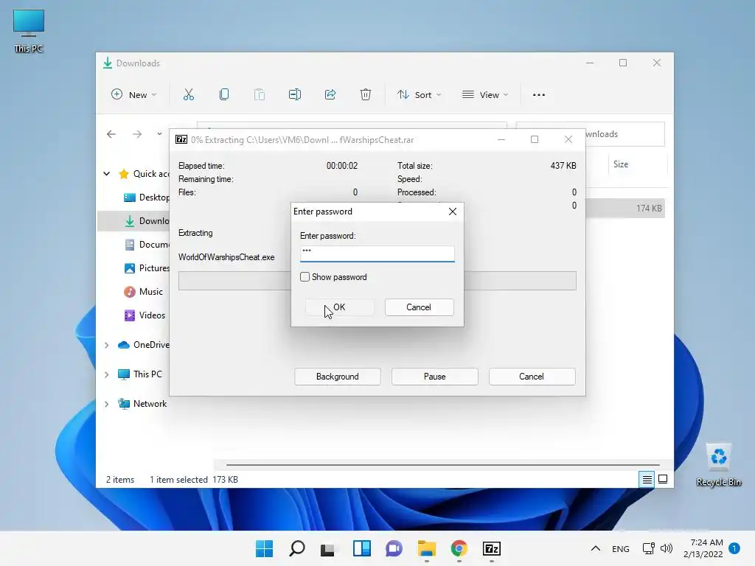Cancel the extraction in 7-Zip window
This screenshot has width=755, height=566.
(x=532, y=377)
